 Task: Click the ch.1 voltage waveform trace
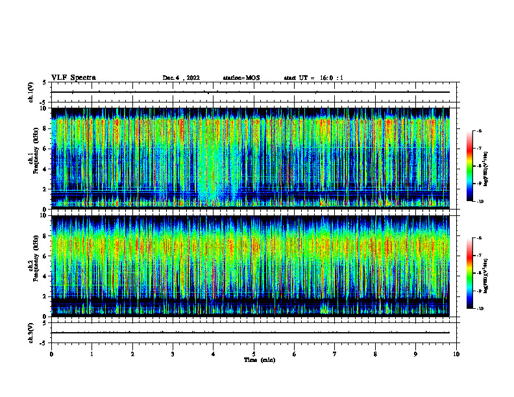250,92
